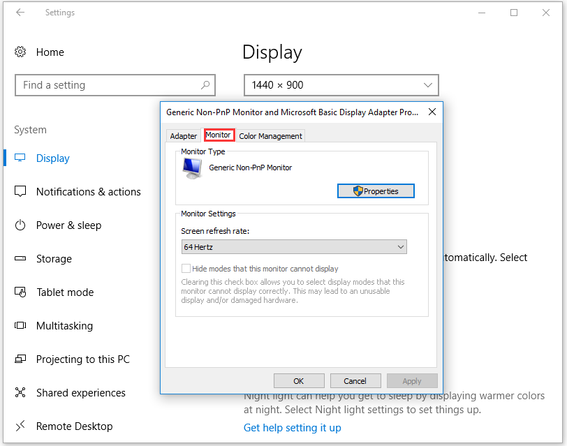Close the monitor properties dialog
The width and height of the screenshot is (567, 446).
pyautogui.click(x=432, y=112)
